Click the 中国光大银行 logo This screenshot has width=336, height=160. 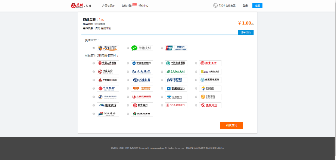pyautogui.click(x=210, y=71)
